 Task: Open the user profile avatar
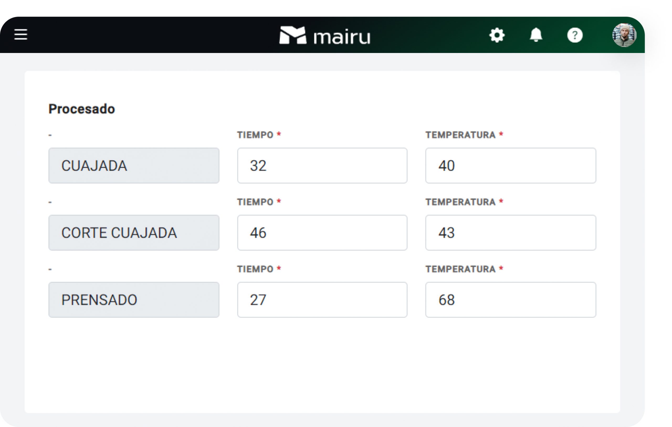tap(624, 35)
